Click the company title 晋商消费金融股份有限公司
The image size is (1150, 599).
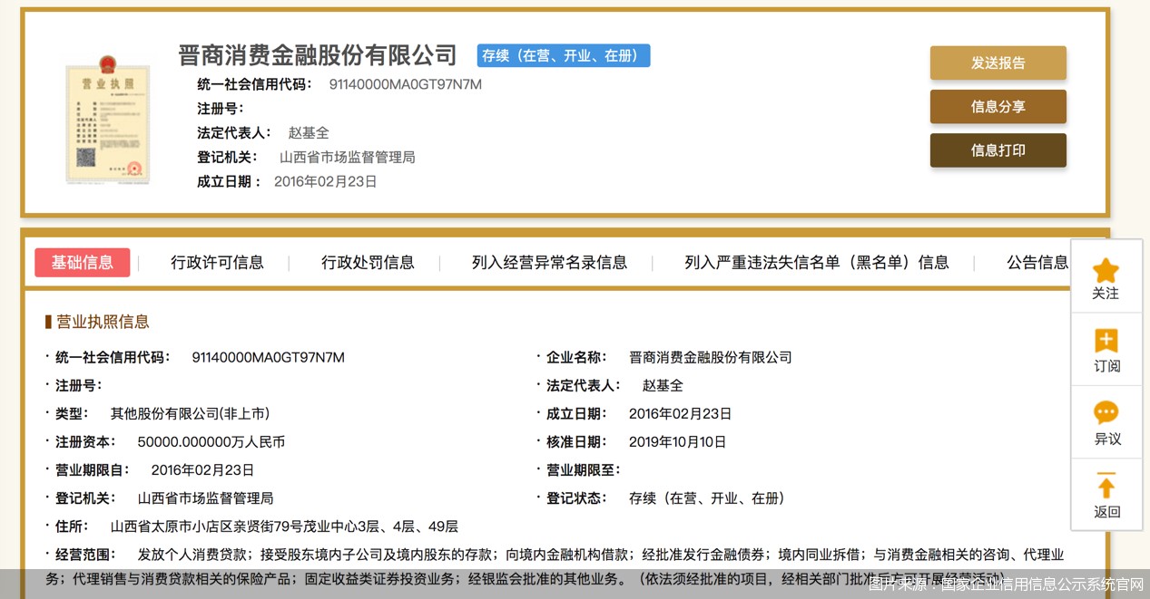tap(318, 55)
